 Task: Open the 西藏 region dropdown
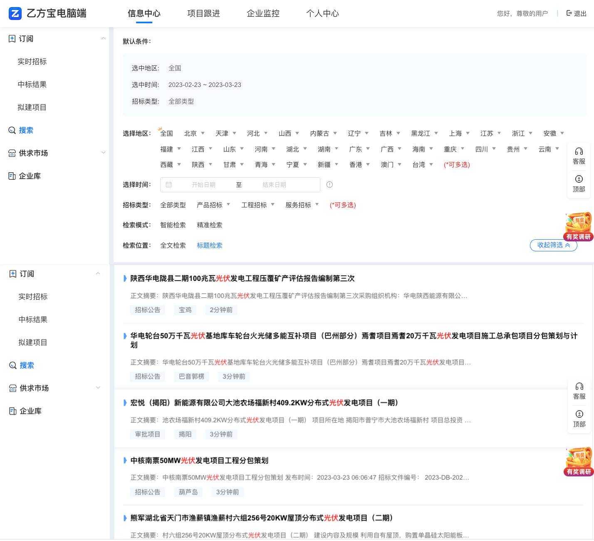coord(171,165)
